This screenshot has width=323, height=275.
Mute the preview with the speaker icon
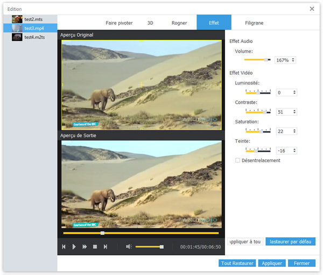pyautogui.click(x=129, y=246)
